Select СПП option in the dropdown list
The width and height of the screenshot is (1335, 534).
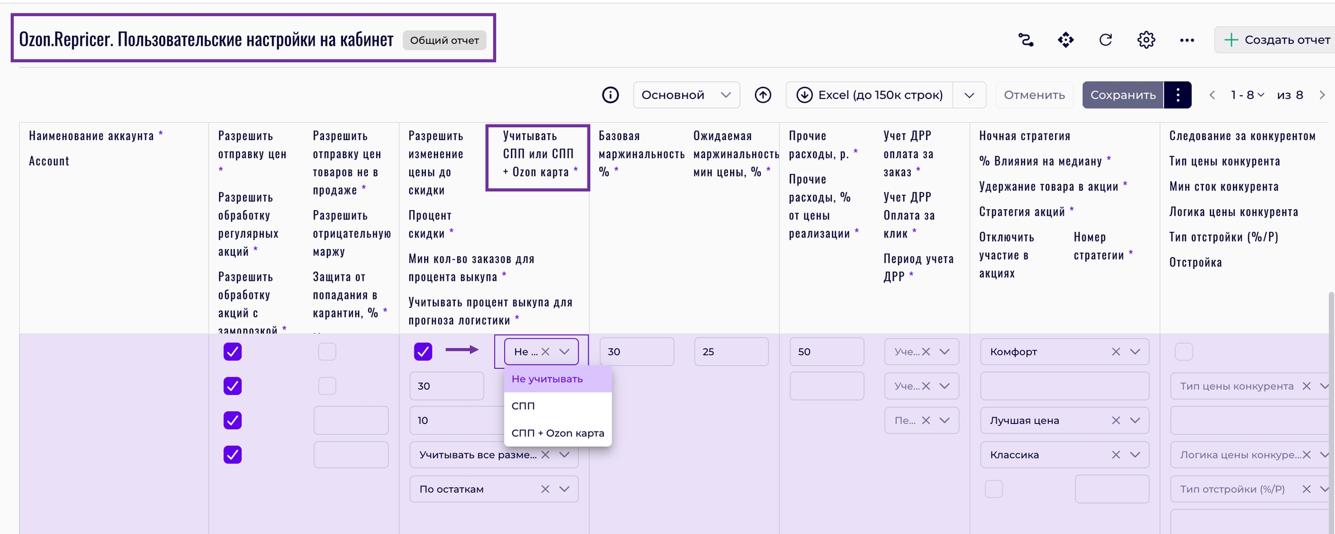[523, 406]
